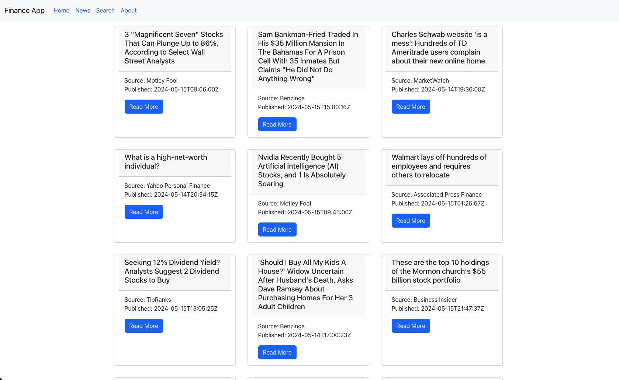Open the Search nav link
This screenshot has height=380, width=619.
pyautogui.click(x=105, y=10)
